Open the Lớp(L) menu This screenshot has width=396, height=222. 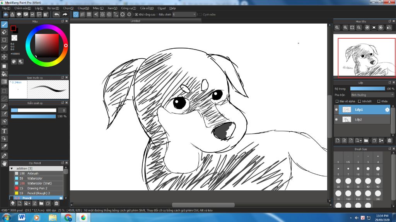coord(39,8)
